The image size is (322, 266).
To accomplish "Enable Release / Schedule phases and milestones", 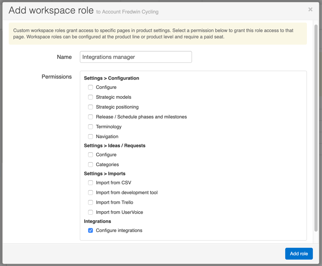I will 90,117.
